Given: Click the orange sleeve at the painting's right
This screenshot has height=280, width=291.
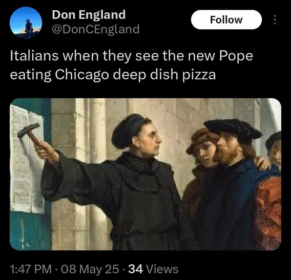Looking at the screenshot, I should click(269, 211).
